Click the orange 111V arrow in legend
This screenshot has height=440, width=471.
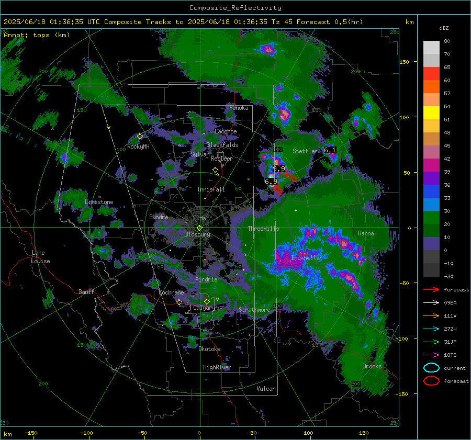click(x=431, y=315)
